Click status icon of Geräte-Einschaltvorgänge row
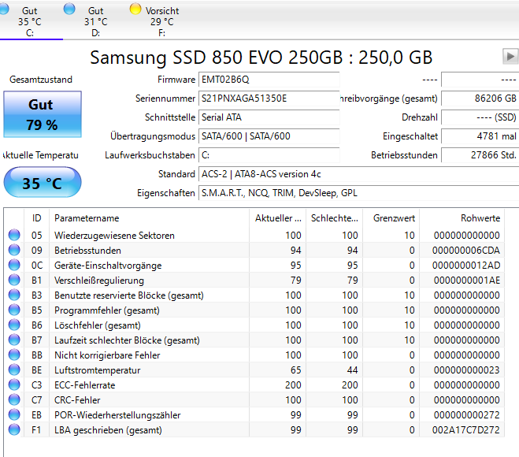The width and height of the screenshot is (519, 457). coord(14,265)
